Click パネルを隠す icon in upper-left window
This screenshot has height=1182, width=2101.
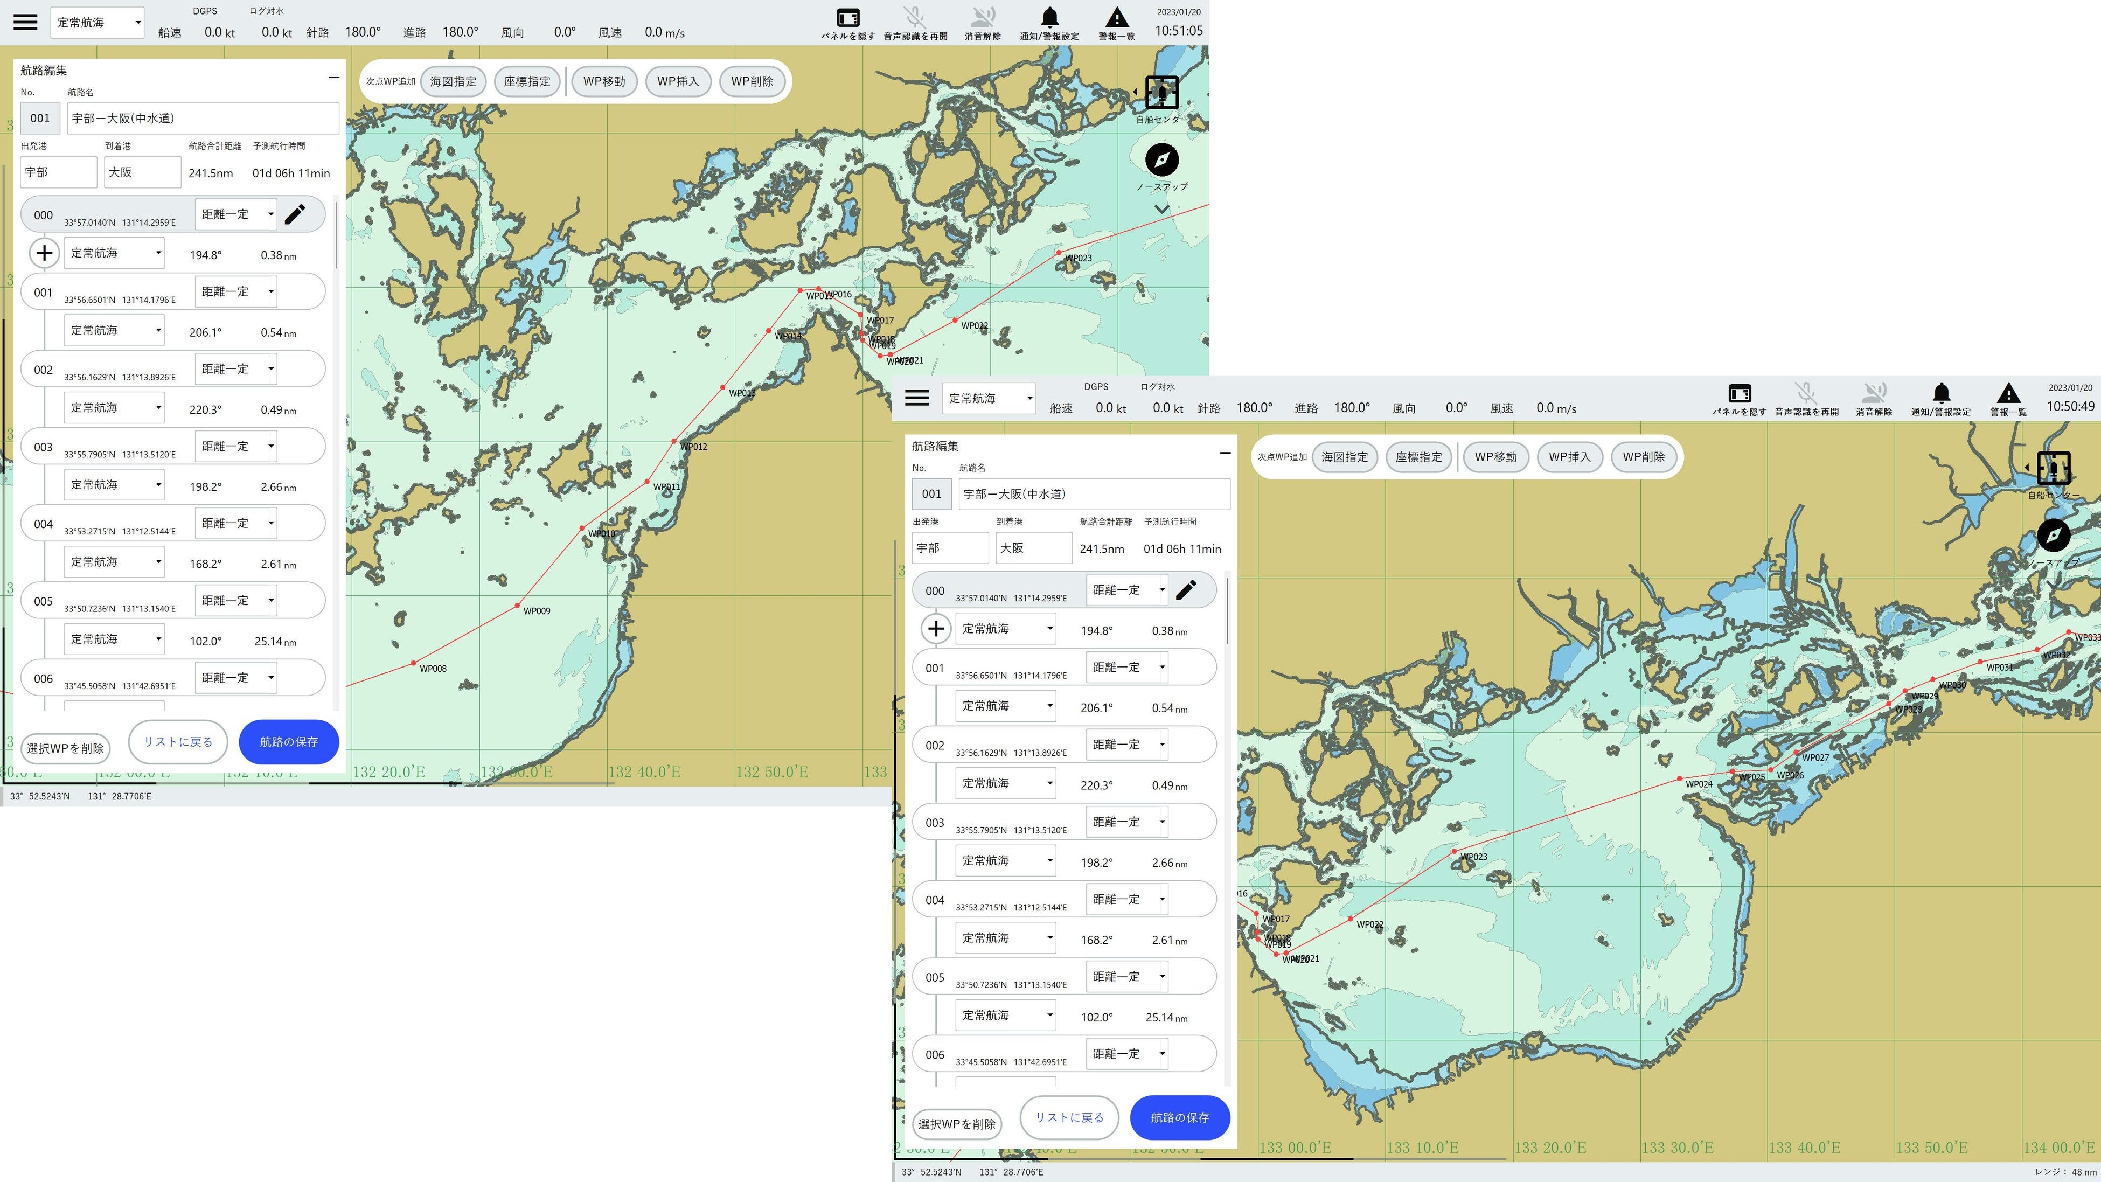(847, 18)
